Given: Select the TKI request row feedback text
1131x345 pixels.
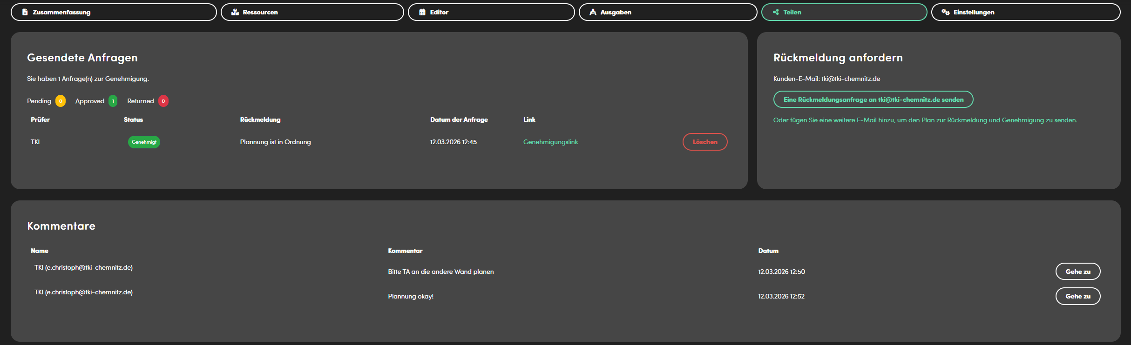Looking at the screenshot, I should coord(275,142).
